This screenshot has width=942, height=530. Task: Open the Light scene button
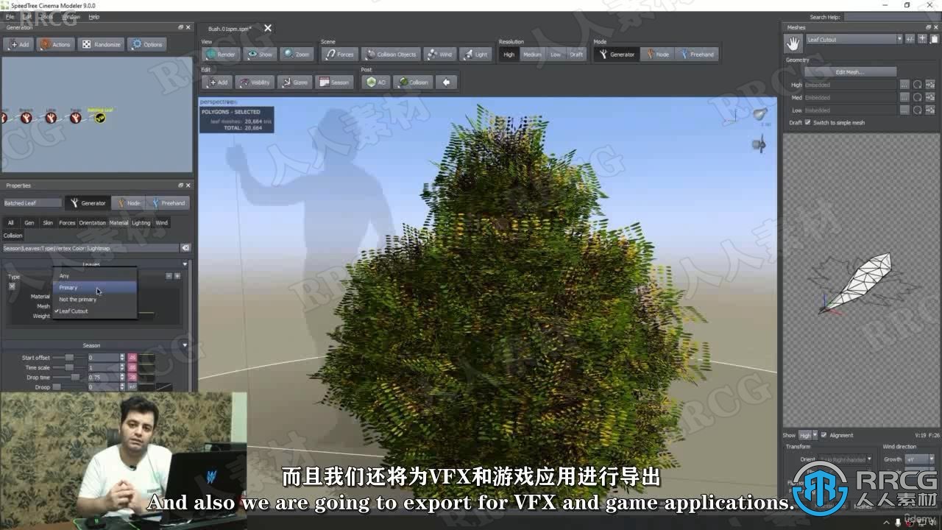pyautogui.click(x=475, y=54)
